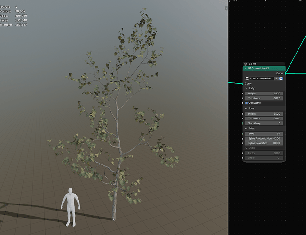Click the Early Turbulence input socket

pos(243,98)
